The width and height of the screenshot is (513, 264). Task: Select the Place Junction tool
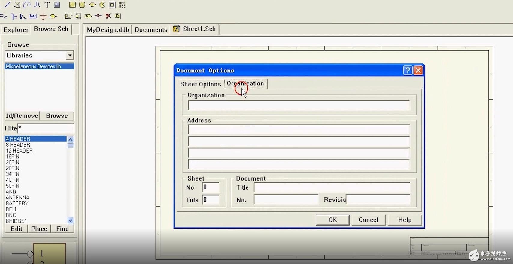tap(98, 16)
